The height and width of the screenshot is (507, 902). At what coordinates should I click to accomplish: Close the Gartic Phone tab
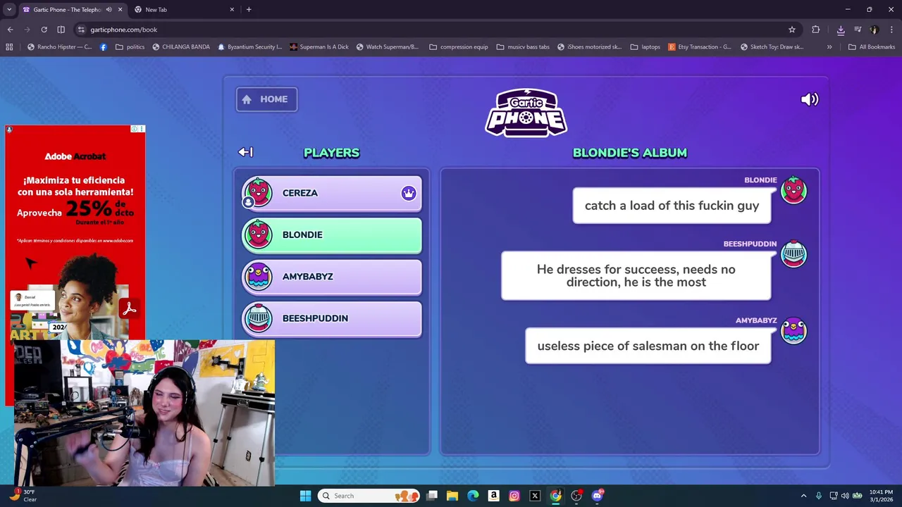click(120, 10)
